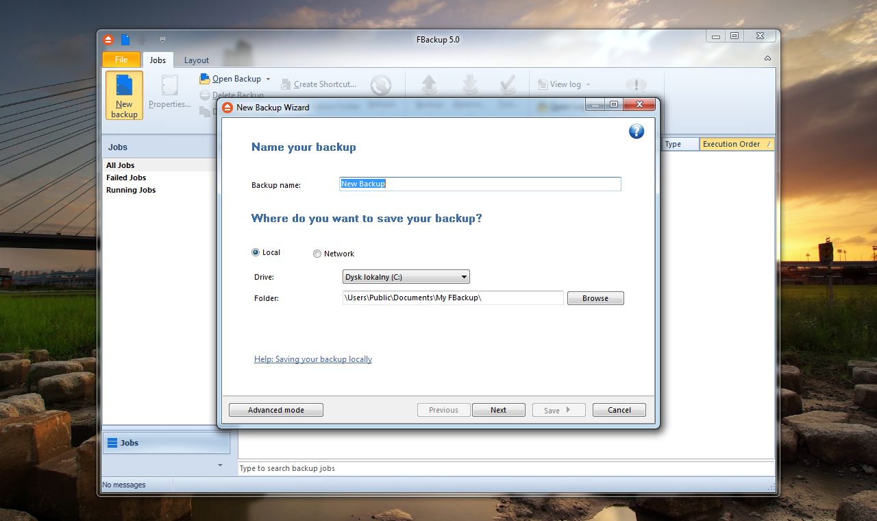Image resolution: width=877 pixels, height=521 pixels.
Task: Click the Advanced mode button
Action: 276,410
